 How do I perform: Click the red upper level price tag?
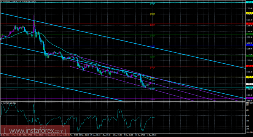[x=249, y=24]
